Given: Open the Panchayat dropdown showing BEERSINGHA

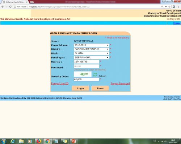Looking at the screenshot, I should coord(91,58).
